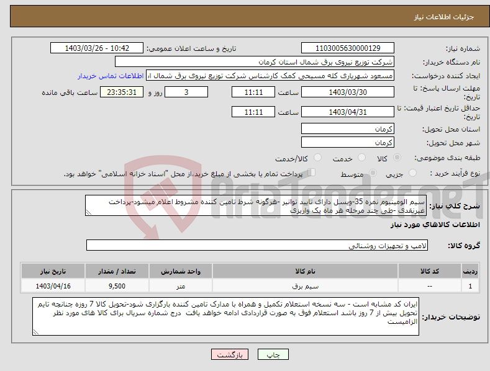Click the row number cell 1
The image size is (490, 371).
[470, 286]
